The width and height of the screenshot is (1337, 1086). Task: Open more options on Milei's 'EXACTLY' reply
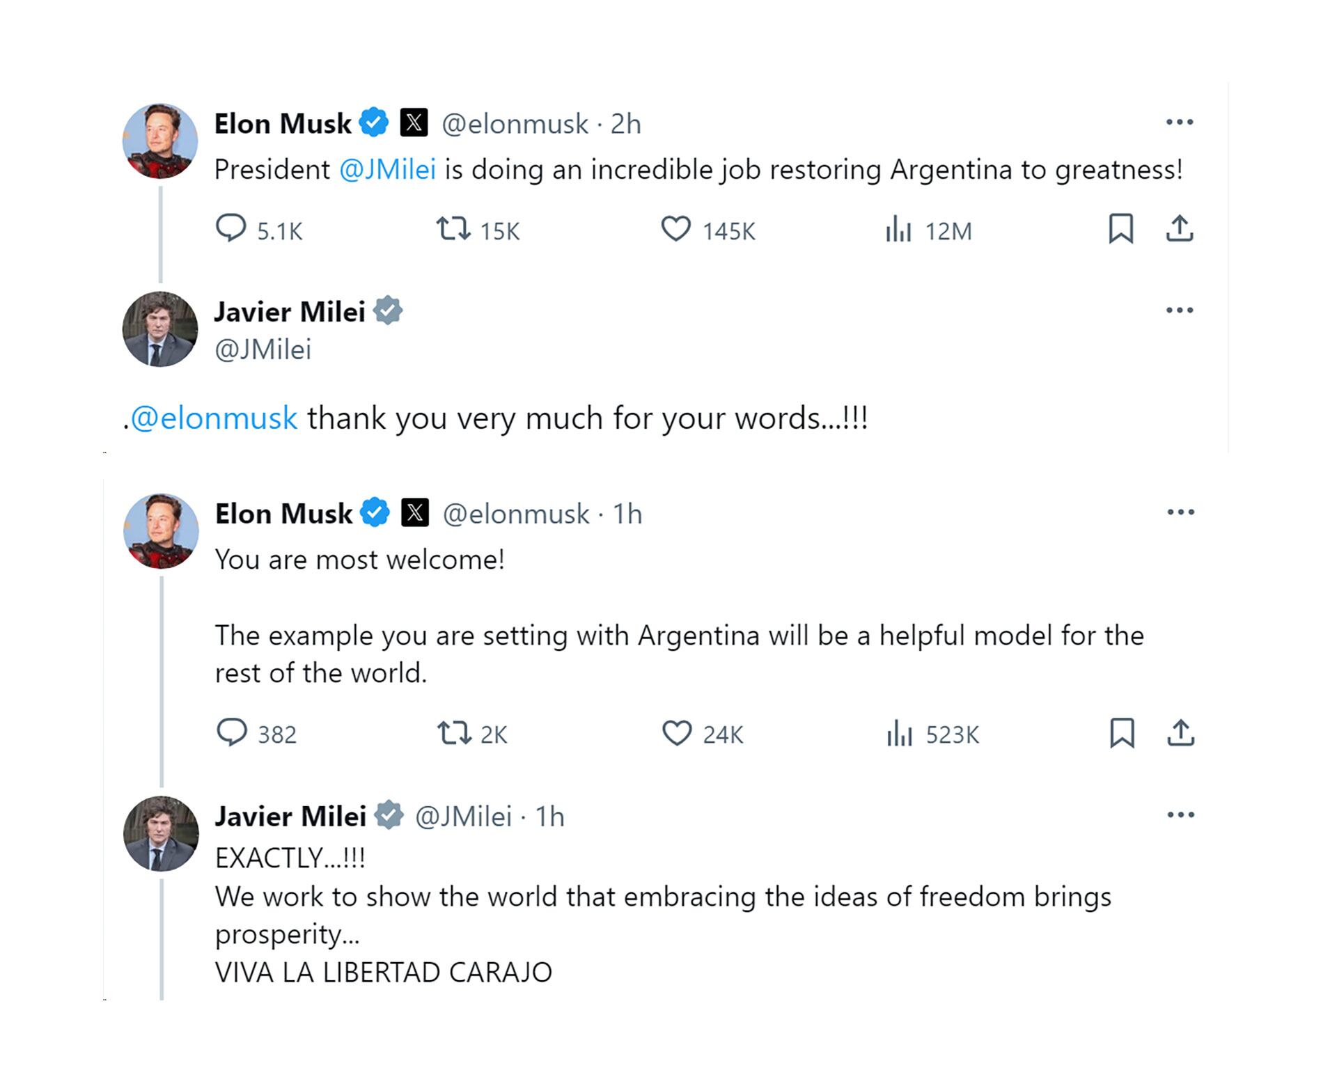pos(1181,815)
